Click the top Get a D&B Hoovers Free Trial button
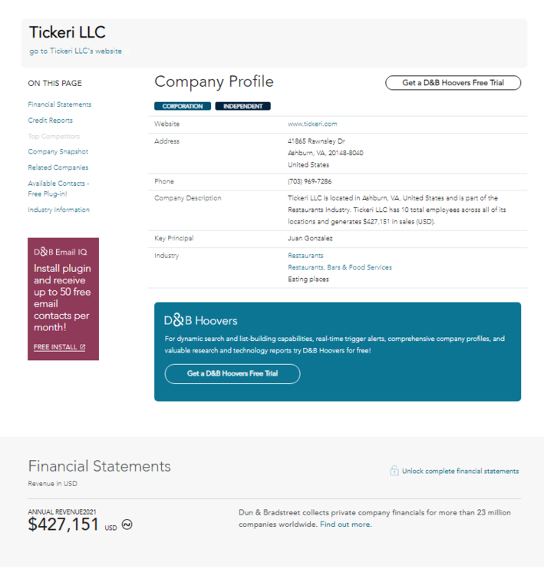The height and width of the screenshot is (576, 544). coord(453,83)
